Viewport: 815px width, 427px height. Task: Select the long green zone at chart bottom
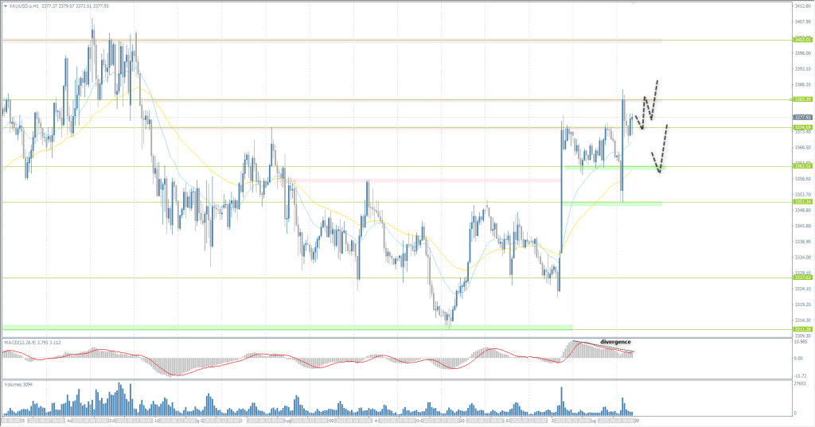[x=287, y=327]
